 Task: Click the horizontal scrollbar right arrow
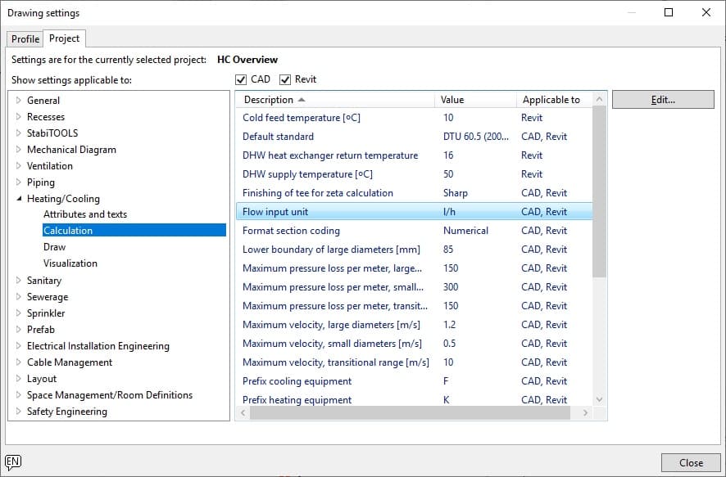pos(585,413)
